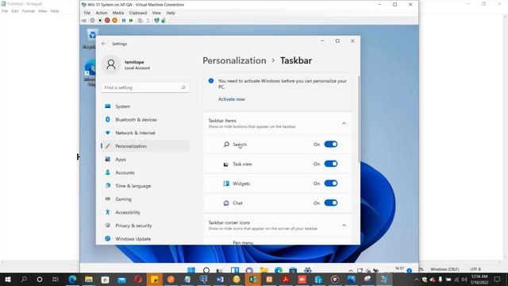The image size is (508, 286).
Task: Open the Settings gear on the VM taskbar
Action: (307, 270)
